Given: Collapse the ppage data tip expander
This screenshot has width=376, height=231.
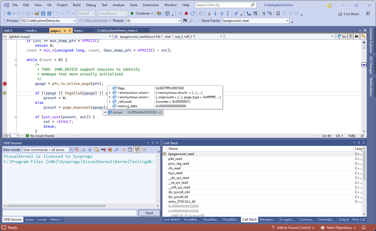Looking at the screenshot, I should (105, 112).
